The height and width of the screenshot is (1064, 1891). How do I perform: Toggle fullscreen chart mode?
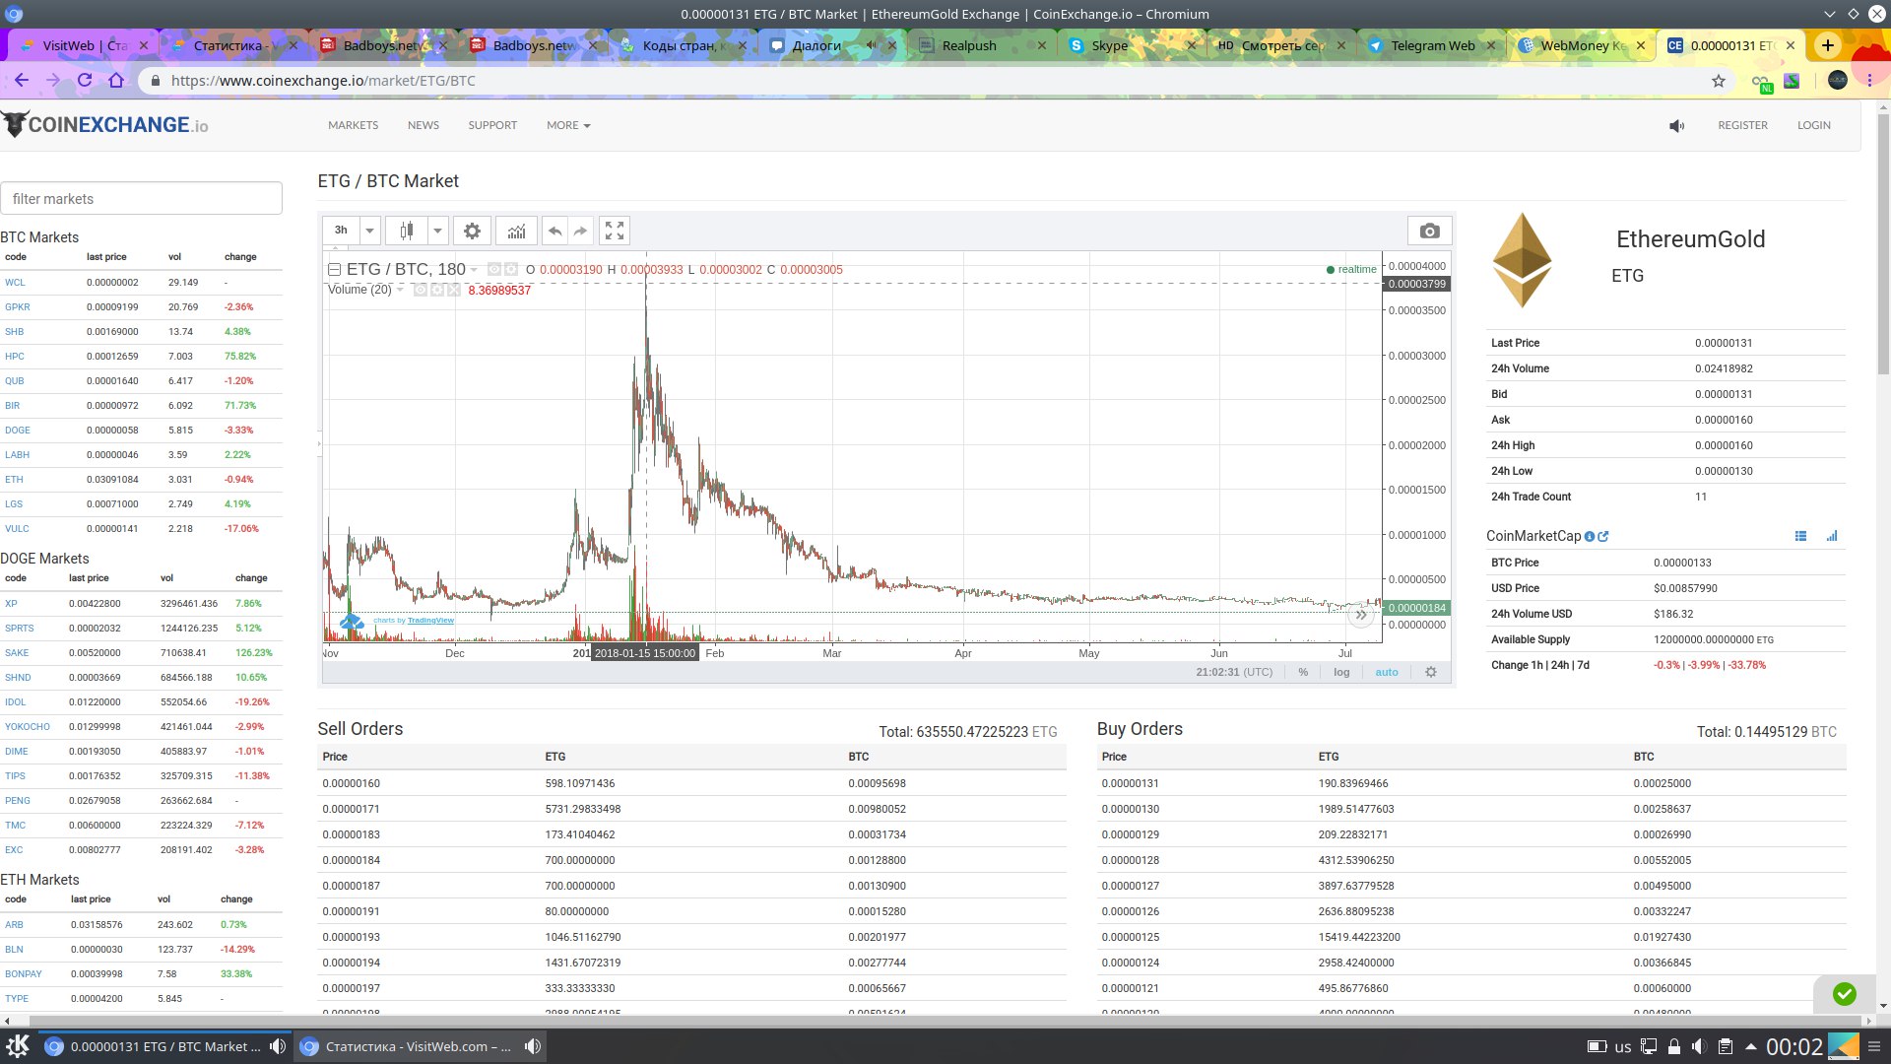pos(615,231)
